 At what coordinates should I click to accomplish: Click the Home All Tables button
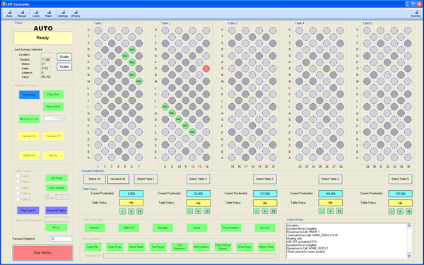(x=57, y=211)
